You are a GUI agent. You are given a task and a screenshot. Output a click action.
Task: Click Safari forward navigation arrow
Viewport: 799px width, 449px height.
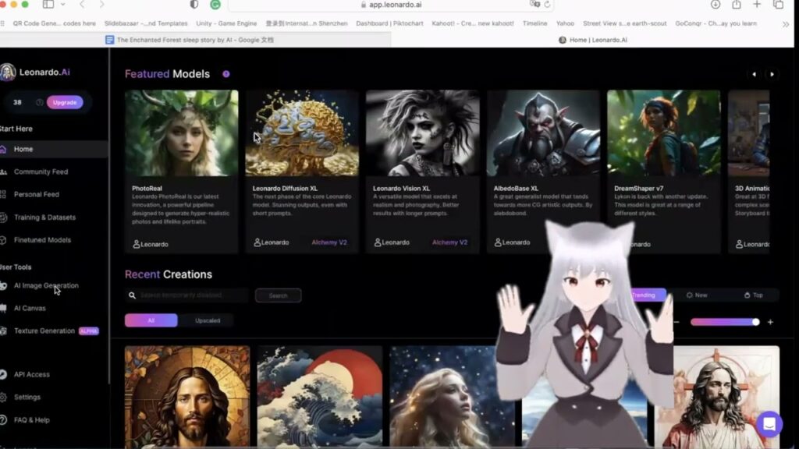102,4
